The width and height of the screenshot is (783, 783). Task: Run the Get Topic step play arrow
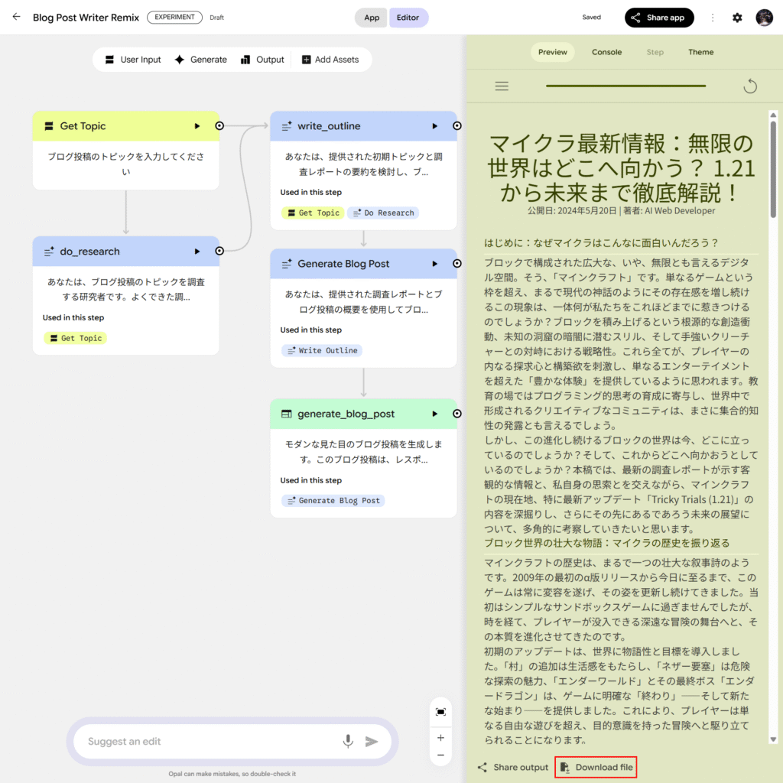(x=197, y=126)
